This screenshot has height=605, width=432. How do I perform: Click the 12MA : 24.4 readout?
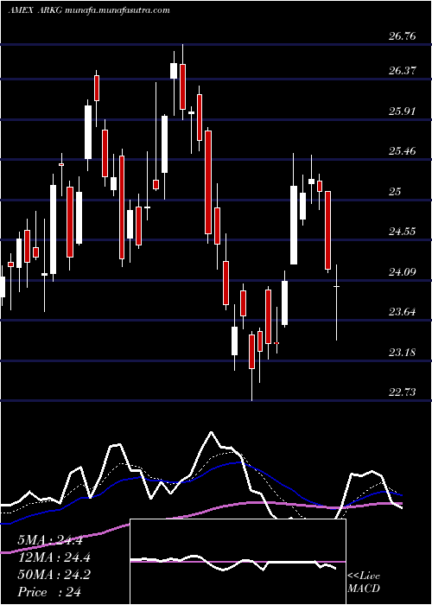54,558
